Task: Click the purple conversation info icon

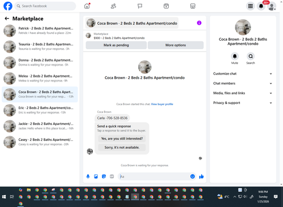Action: (199, 23)
